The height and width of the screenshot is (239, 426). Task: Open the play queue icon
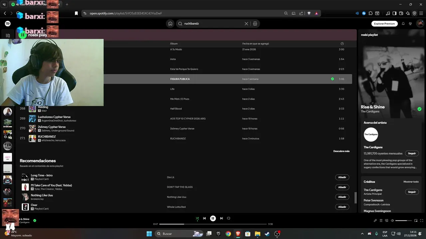pos(381,220)
